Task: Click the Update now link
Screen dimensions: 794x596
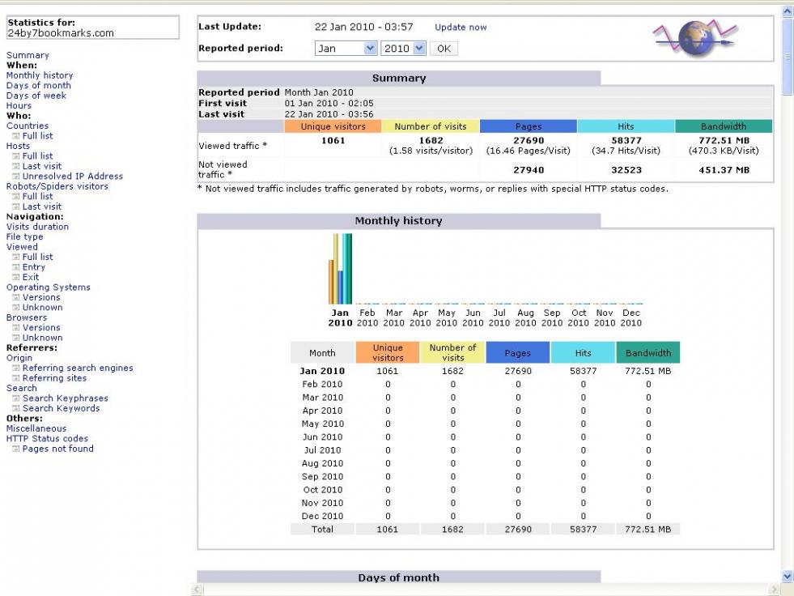Action: 461,28
